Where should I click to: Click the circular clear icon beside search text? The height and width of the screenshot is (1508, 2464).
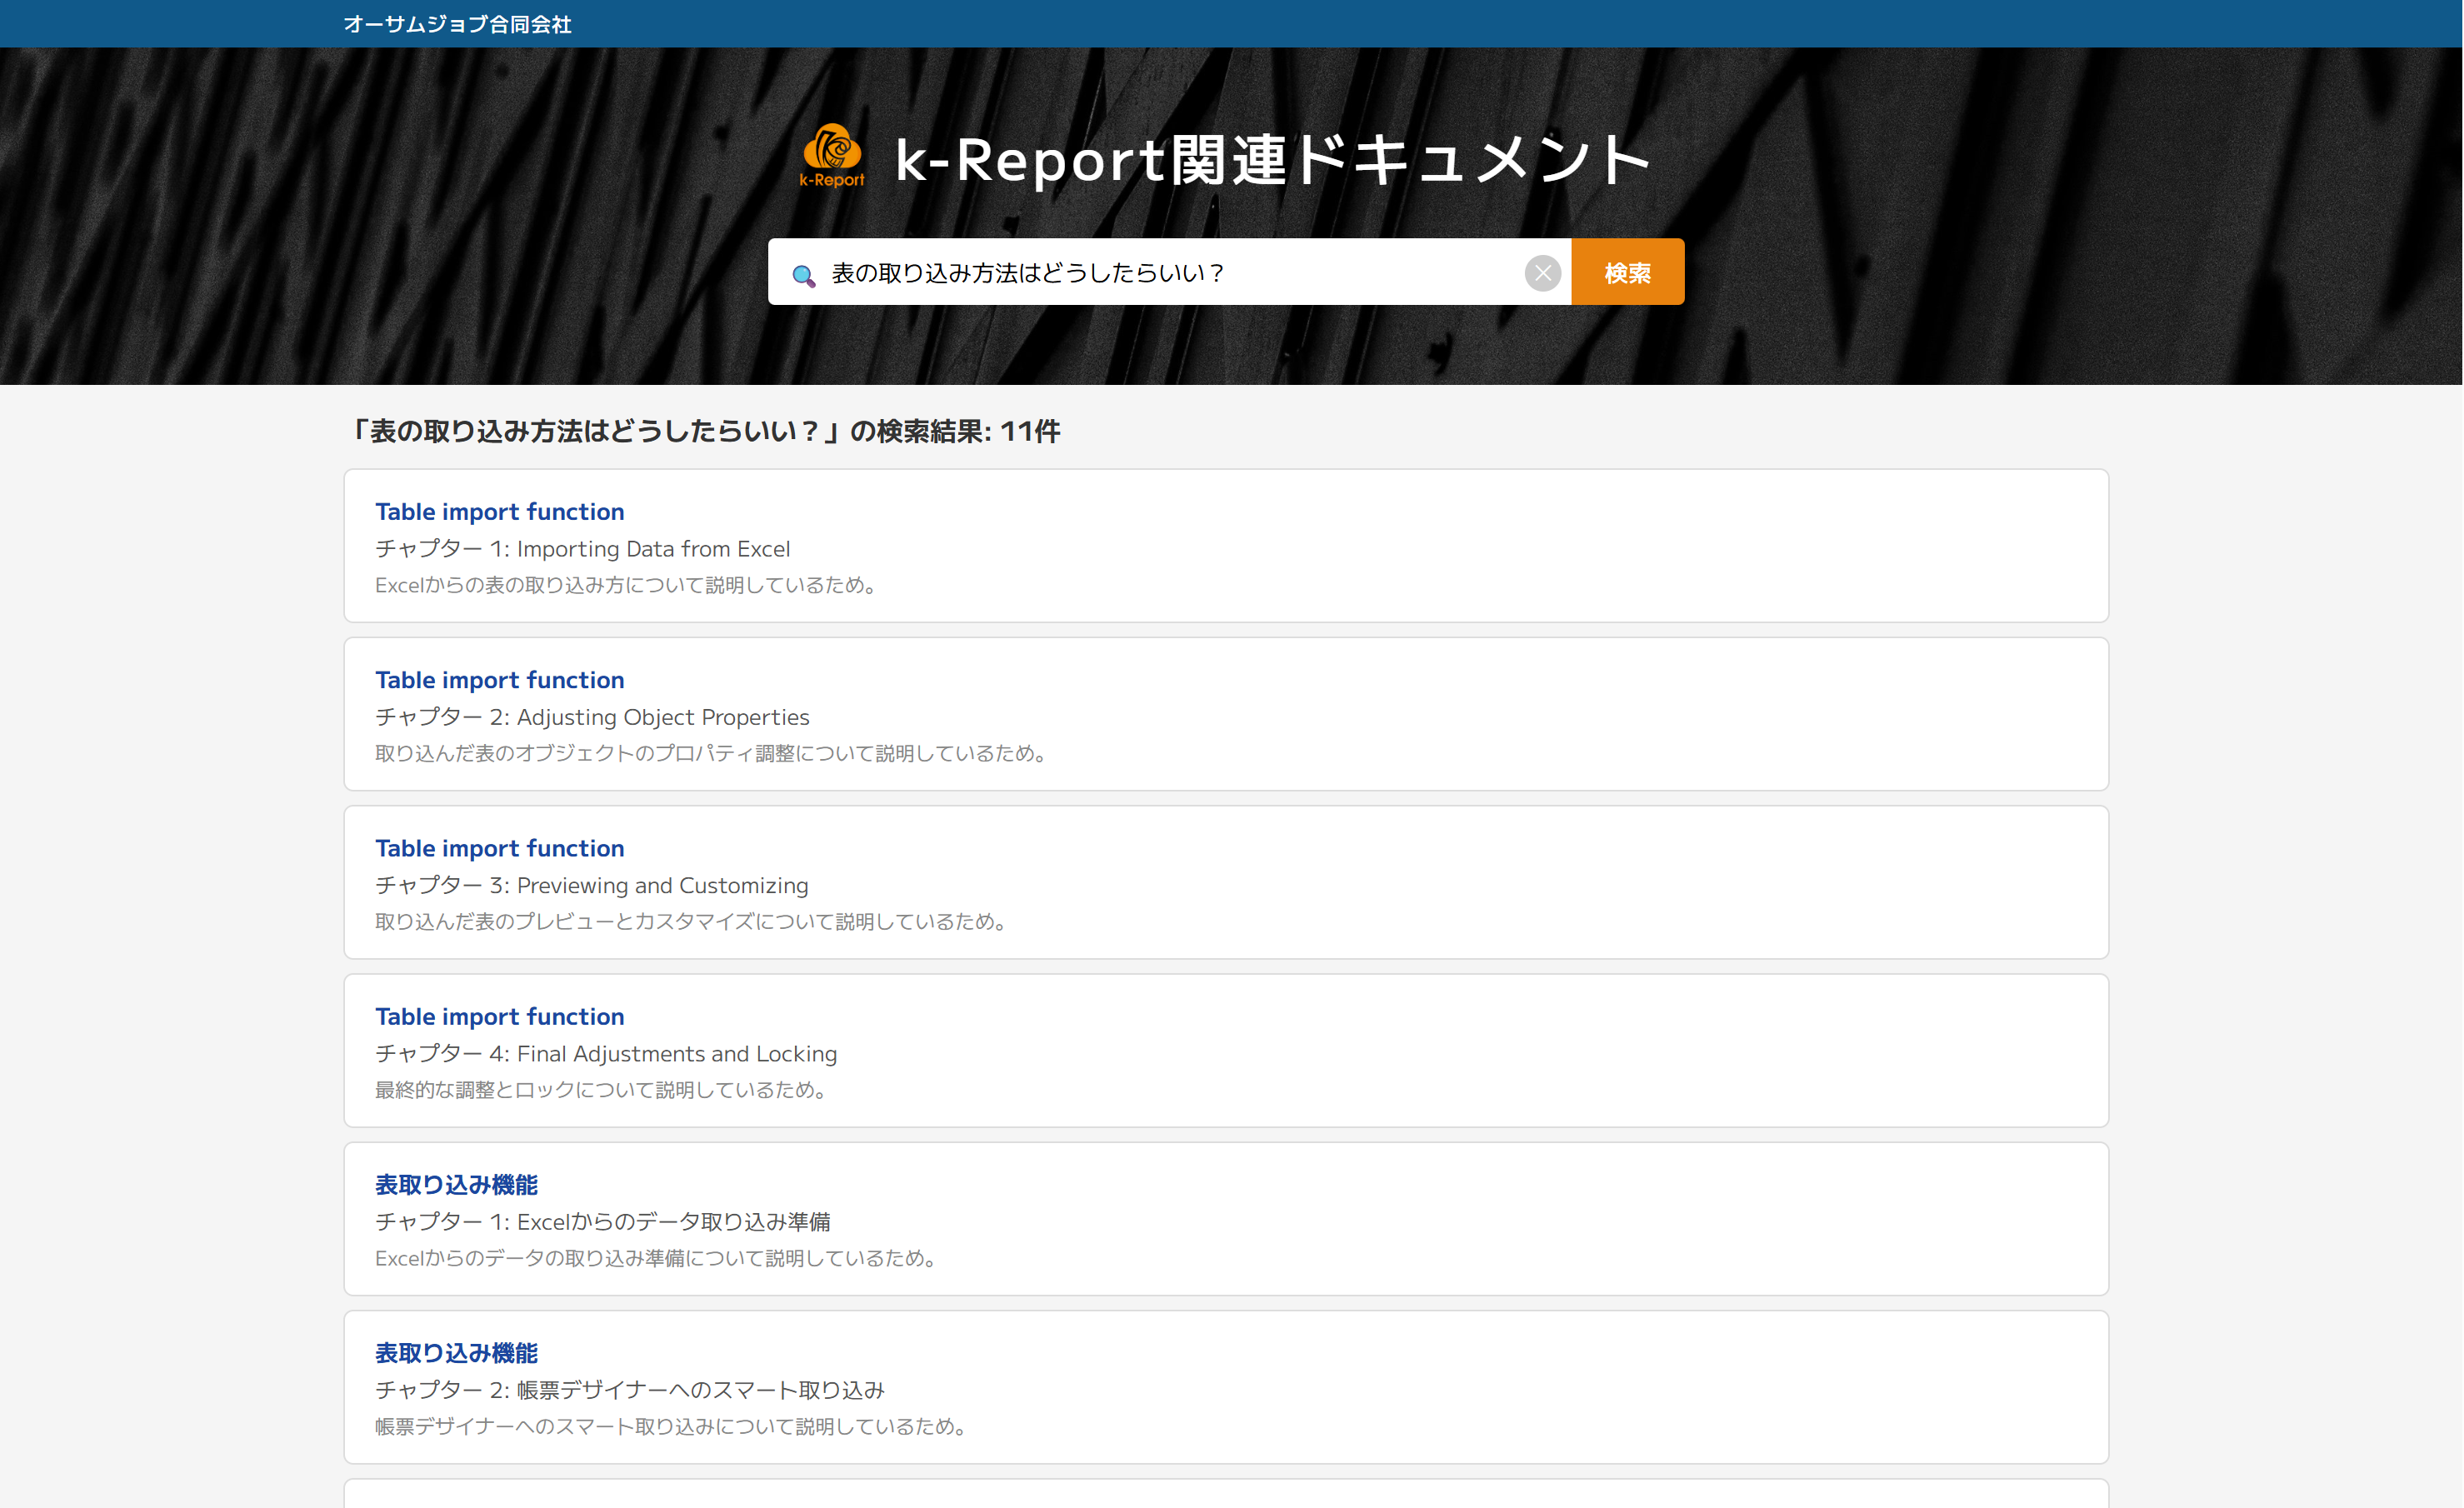point(1542,272)
